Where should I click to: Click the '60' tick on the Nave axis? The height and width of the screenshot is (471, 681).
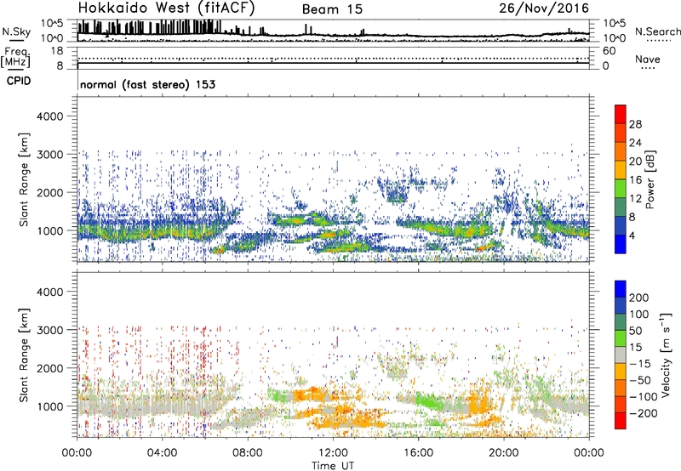tap(609, 51)
